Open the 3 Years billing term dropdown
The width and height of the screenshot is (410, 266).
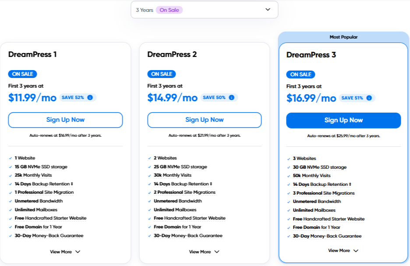click(x=205, y=10)
